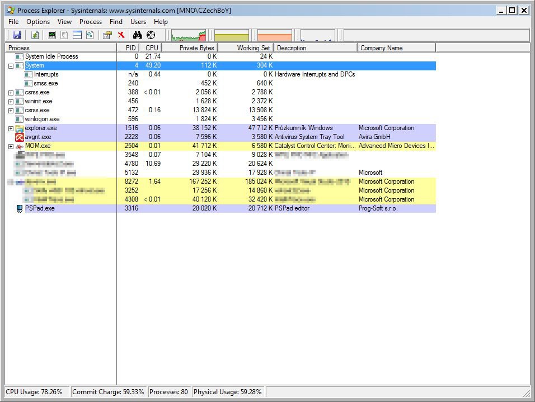Select the highlighted System process name
Image resolution: width=535 pixels, height=402 pixels.
point(35,65)
